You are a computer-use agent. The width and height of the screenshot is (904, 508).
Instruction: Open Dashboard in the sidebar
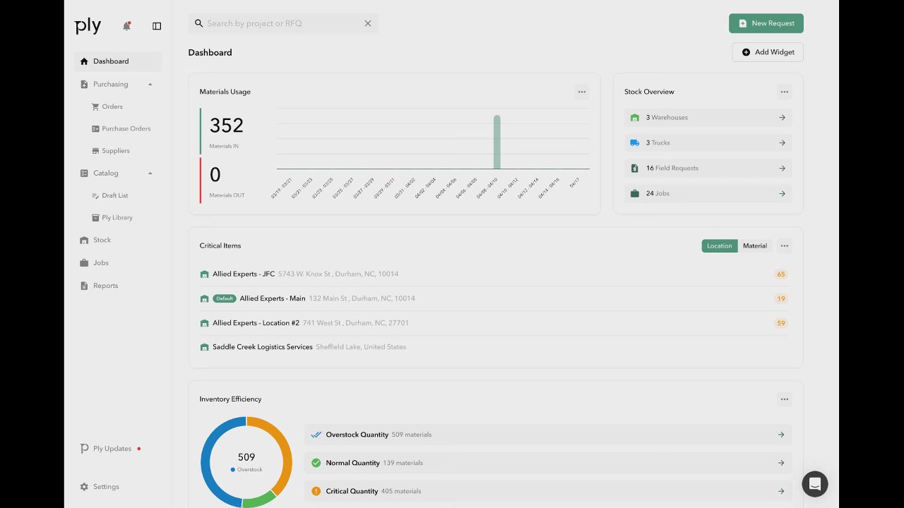(118, 61)
